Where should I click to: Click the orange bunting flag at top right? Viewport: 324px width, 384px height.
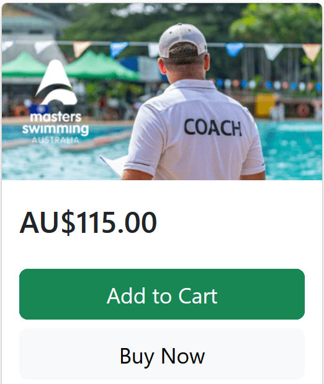(x=312, y=52)
